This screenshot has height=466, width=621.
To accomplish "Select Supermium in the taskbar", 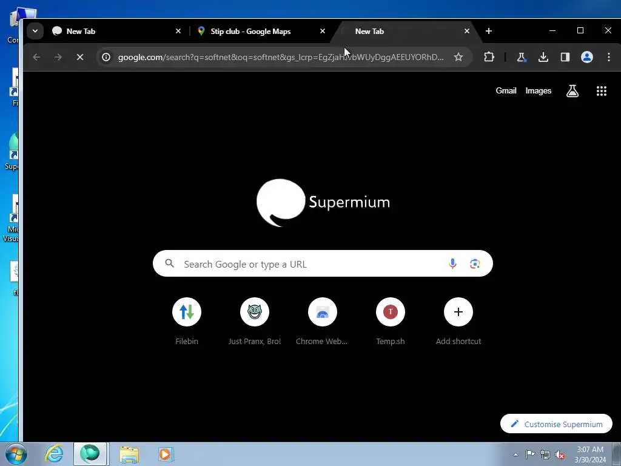I will click(x=90, y=454).
